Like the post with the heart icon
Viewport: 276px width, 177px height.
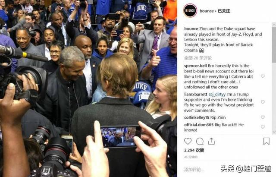(x=188, y=141)
